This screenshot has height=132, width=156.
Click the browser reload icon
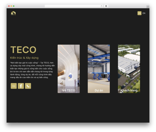point(101,6)
